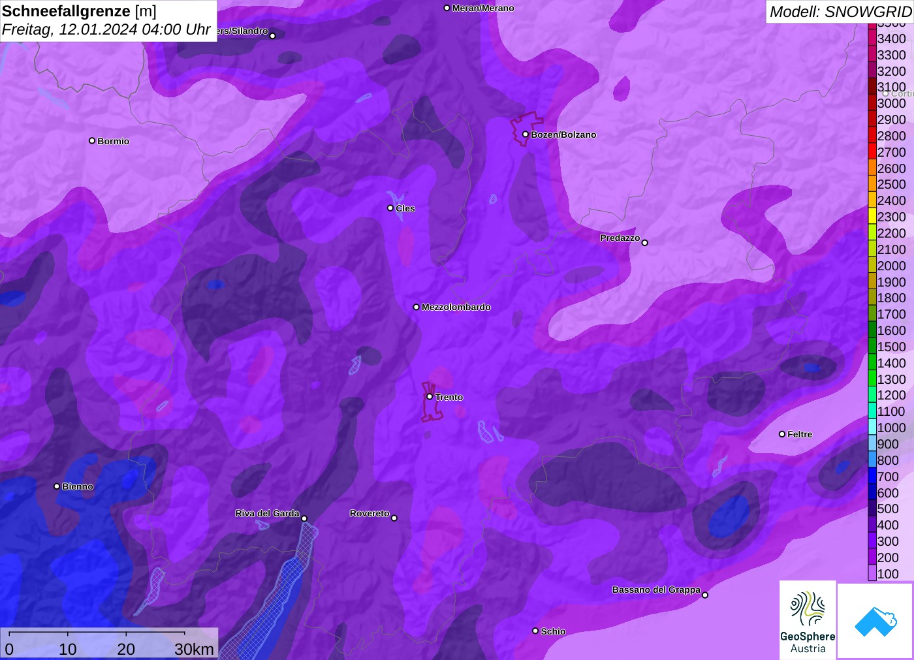Click the Cles map marker dot
Screen dimensions: 914x660
tap(390, 208)
